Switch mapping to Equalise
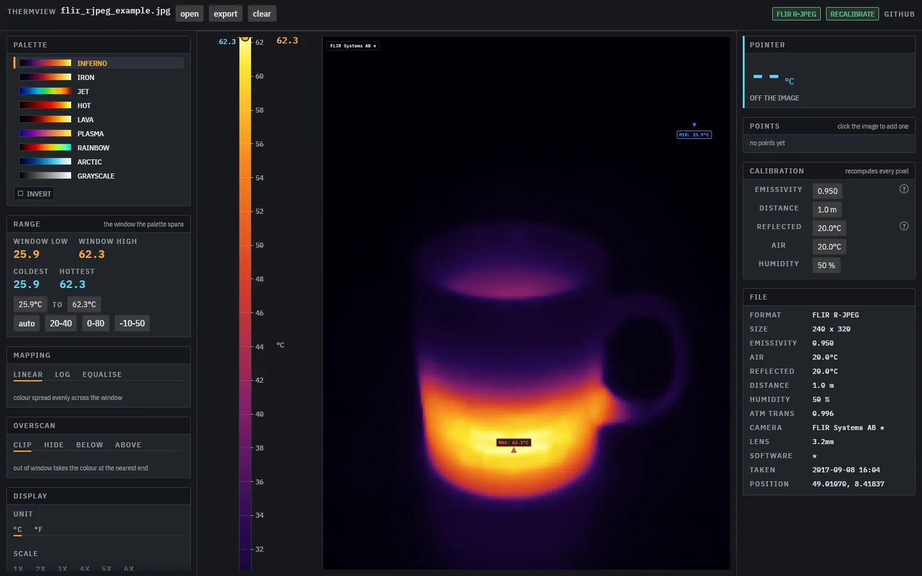The image size is (922, 576). click(102, 375)
